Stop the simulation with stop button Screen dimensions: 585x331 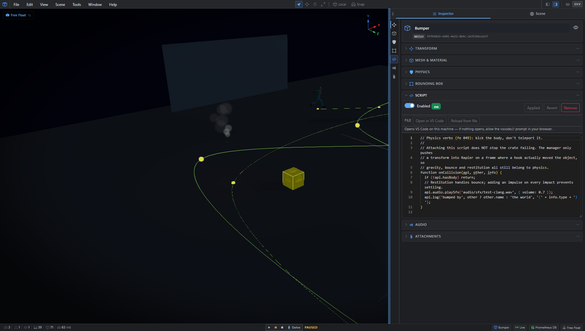click(282, 328)
